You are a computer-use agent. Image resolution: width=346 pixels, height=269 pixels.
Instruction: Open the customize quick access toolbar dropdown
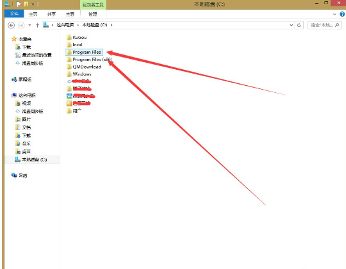[x=33, y=4]
